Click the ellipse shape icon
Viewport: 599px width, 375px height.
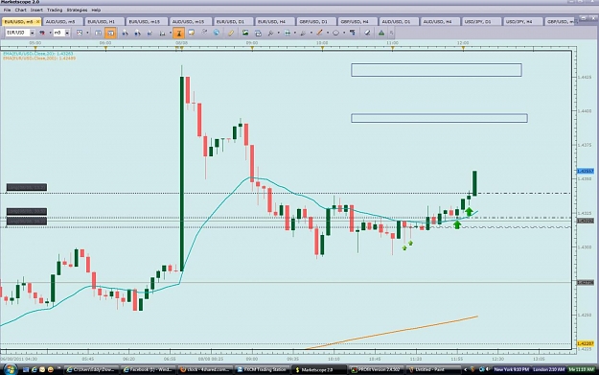335,33
